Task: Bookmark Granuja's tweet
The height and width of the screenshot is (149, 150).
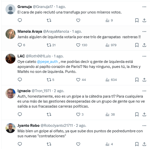Action: 137,20
